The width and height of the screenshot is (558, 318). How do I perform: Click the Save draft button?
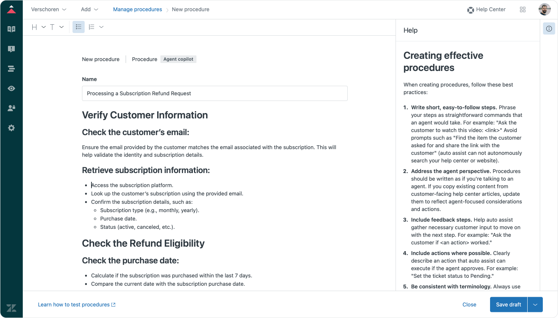click(x=509, y=305)
